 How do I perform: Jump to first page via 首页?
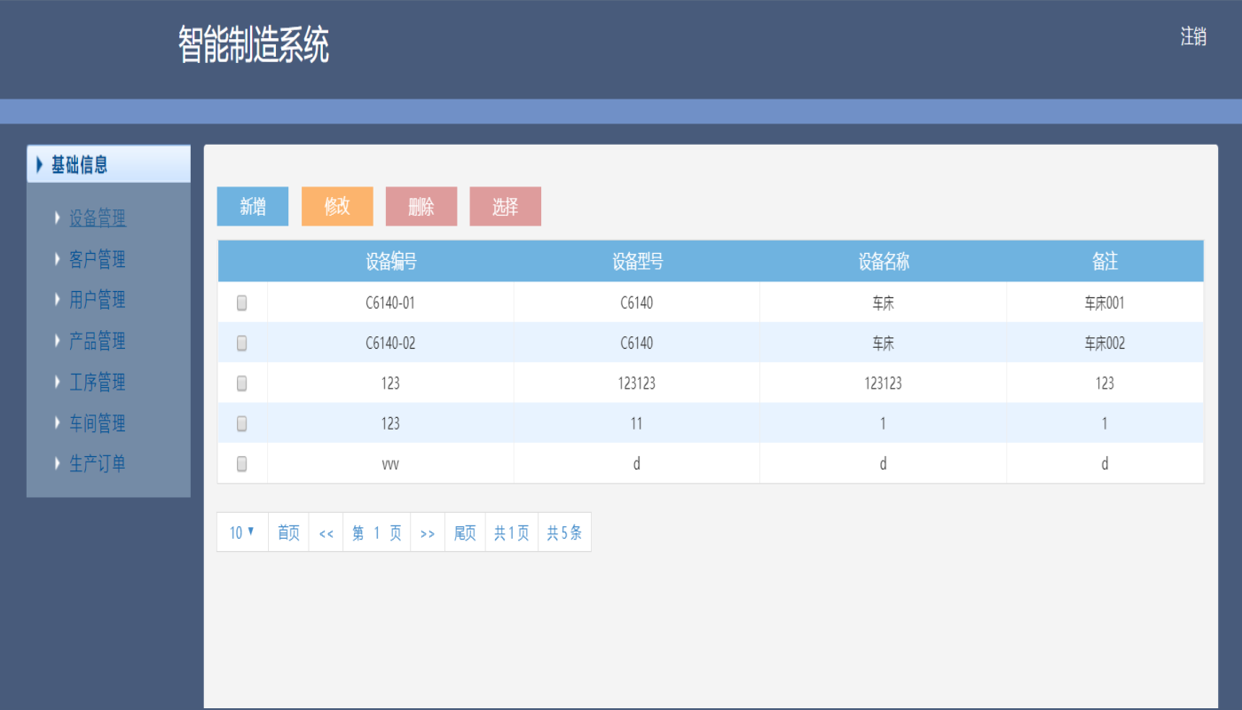pyautogui.click(x=288, y=533)
